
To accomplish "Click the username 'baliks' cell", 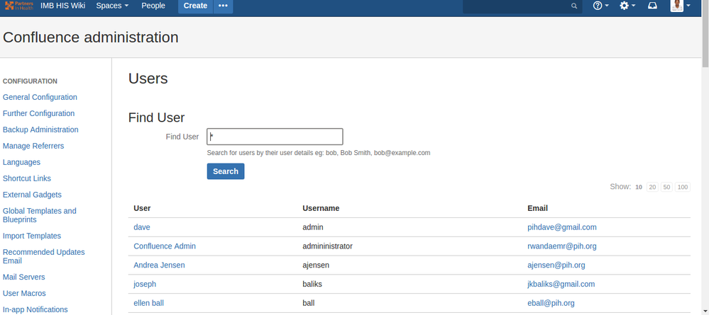I will 312,285.
